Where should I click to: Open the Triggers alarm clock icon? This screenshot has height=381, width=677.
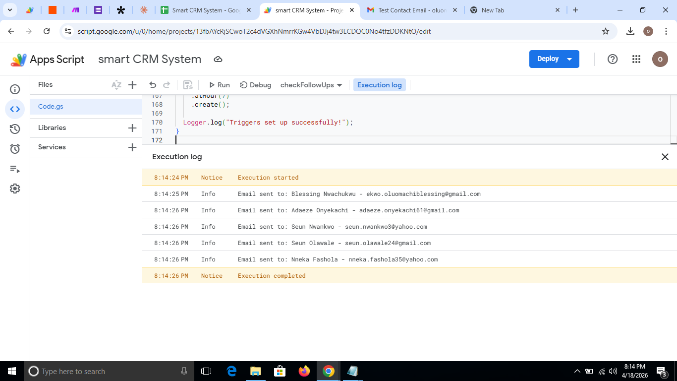[15, 149]
